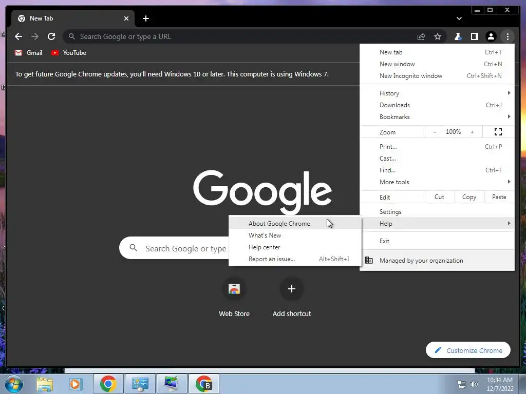Expand the History submenu
Viewport: 526px width, 394px height.
(x=437, y=93)
